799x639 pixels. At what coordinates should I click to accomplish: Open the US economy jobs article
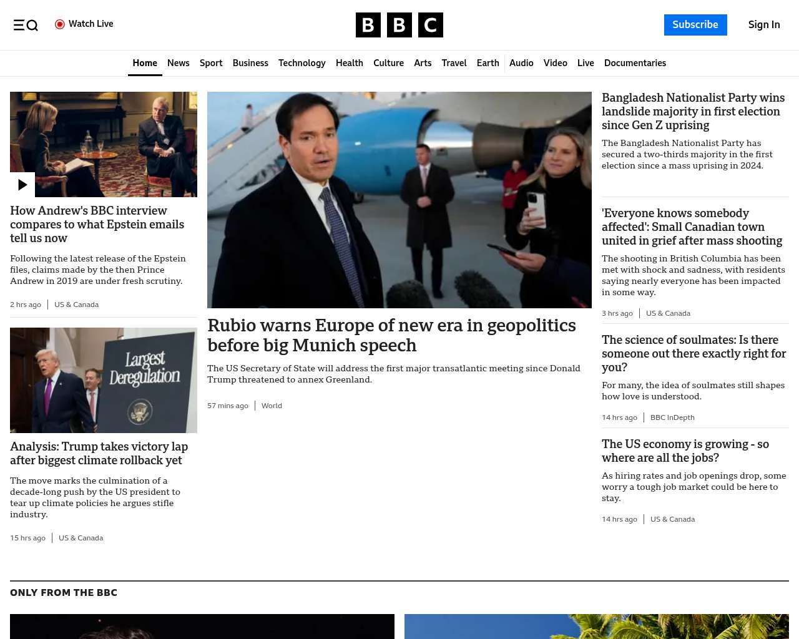pos(685,451)
